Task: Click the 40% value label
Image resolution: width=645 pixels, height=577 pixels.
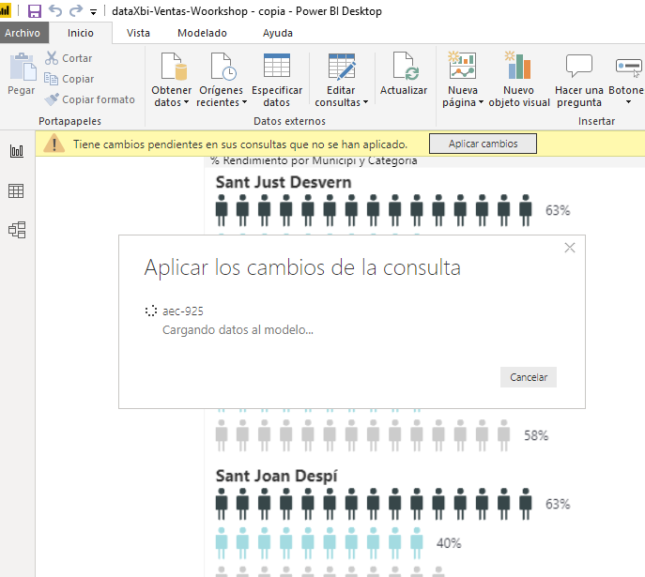Action: tap(449, 543)
